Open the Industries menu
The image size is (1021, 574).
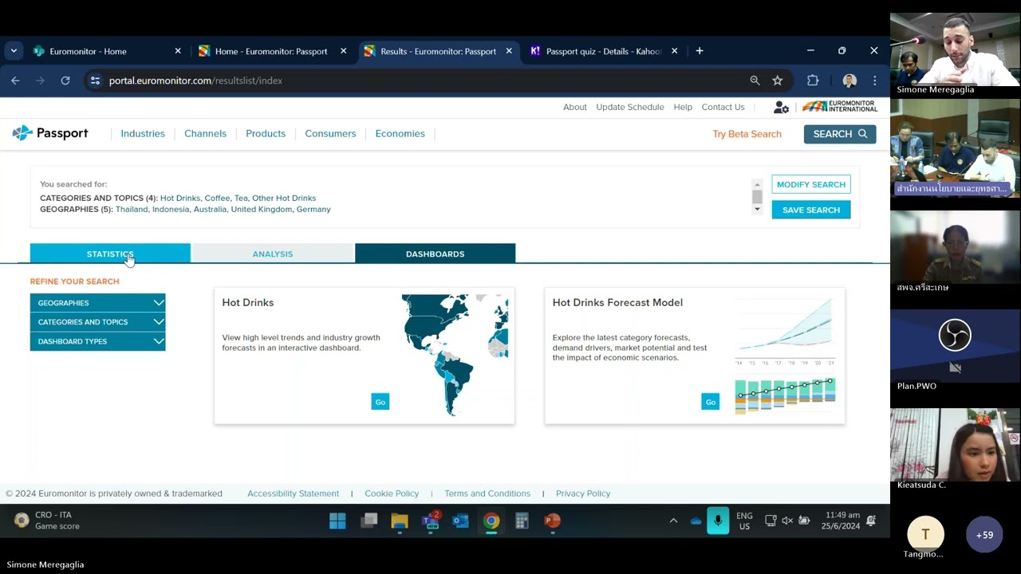143,133
